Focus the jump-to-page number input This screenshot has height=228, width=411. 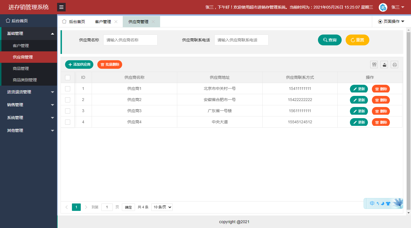(x=107, y=207)
